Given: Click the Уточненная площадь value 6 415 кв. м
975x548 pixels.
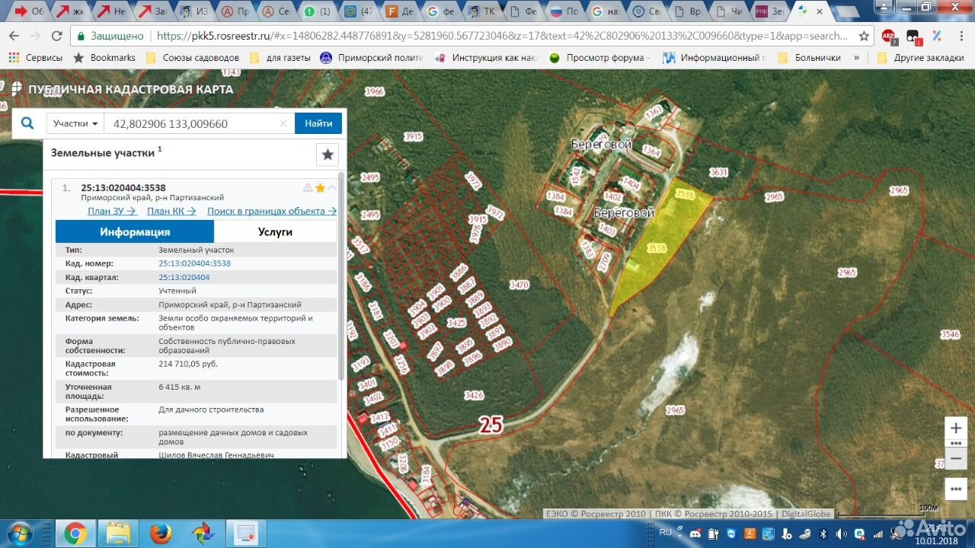Looking at the screenshot, I should tap(180, 387).
